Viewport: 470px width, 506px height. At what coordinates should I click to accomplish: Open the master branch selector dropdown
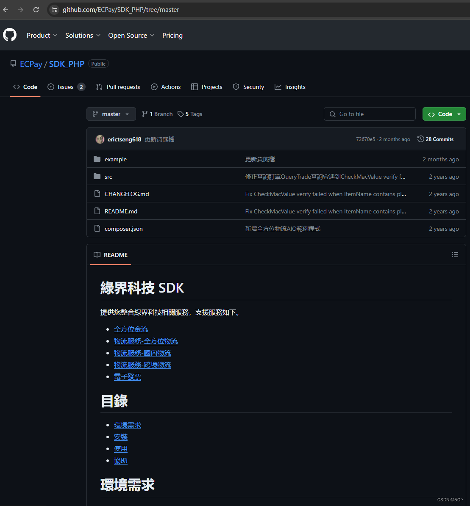pos(111,114)
